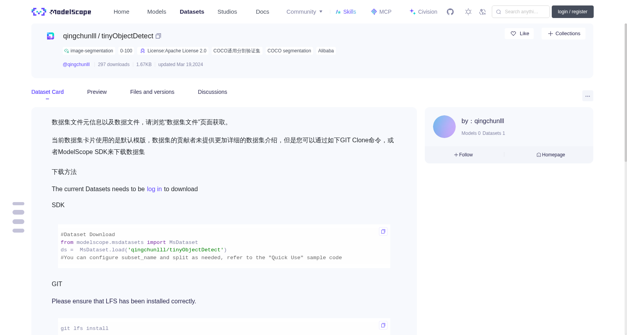
Task: Click the page vertical scrollbar
Action: click(x=625, y=92)
